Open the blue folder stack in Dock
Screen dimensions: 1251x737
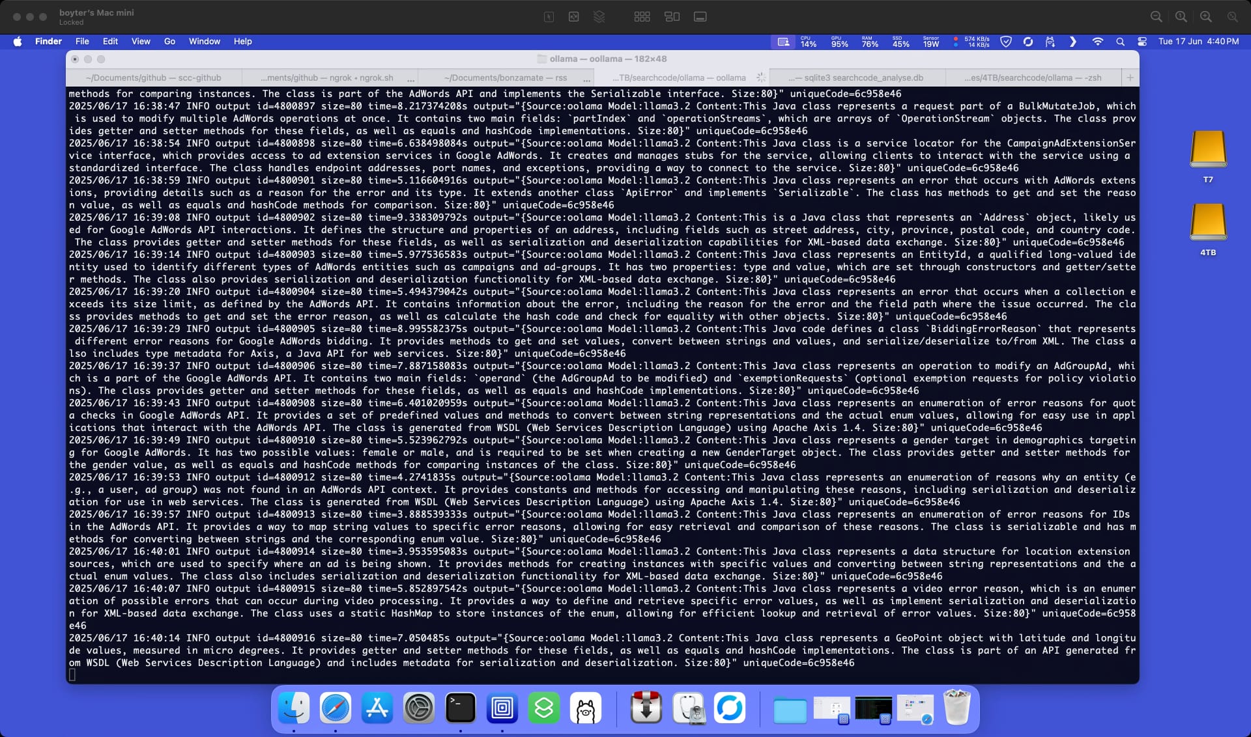pos(790,710)
